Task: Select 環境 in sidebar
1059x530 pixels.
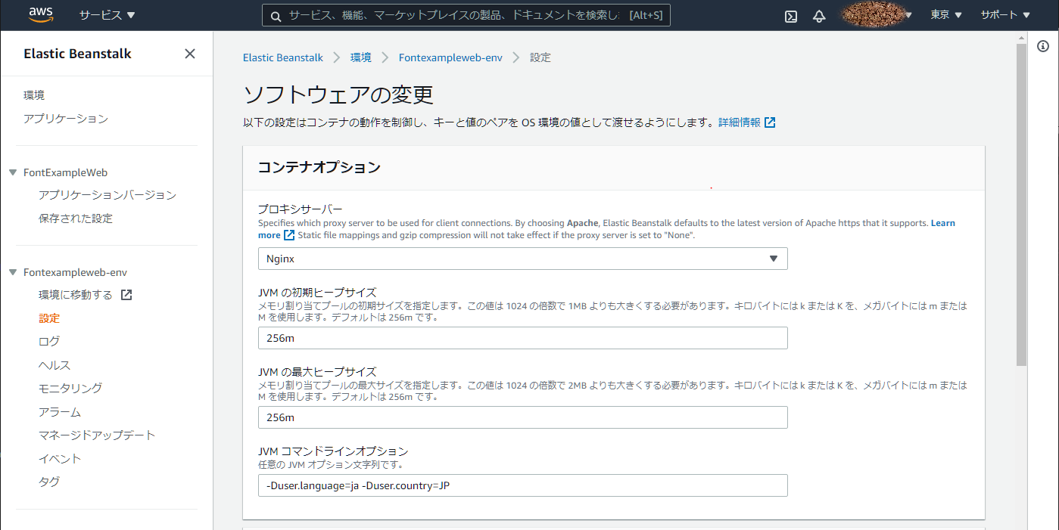Action: coord(34,95)
